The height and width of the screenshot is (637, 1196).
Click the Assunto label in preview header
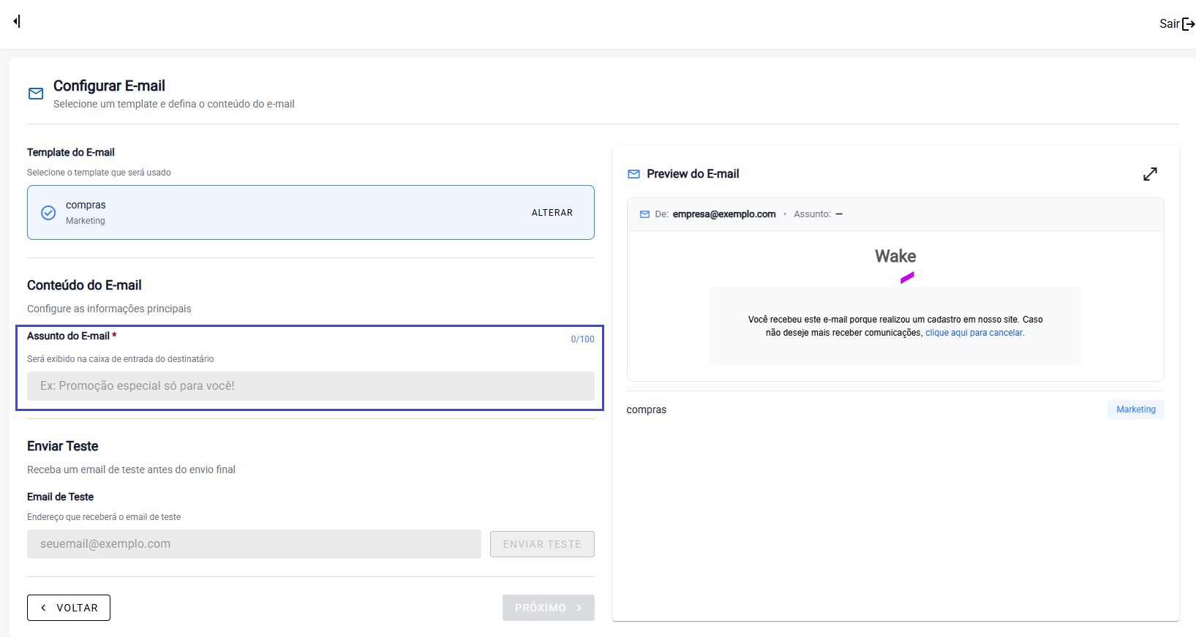click(812, 214)
